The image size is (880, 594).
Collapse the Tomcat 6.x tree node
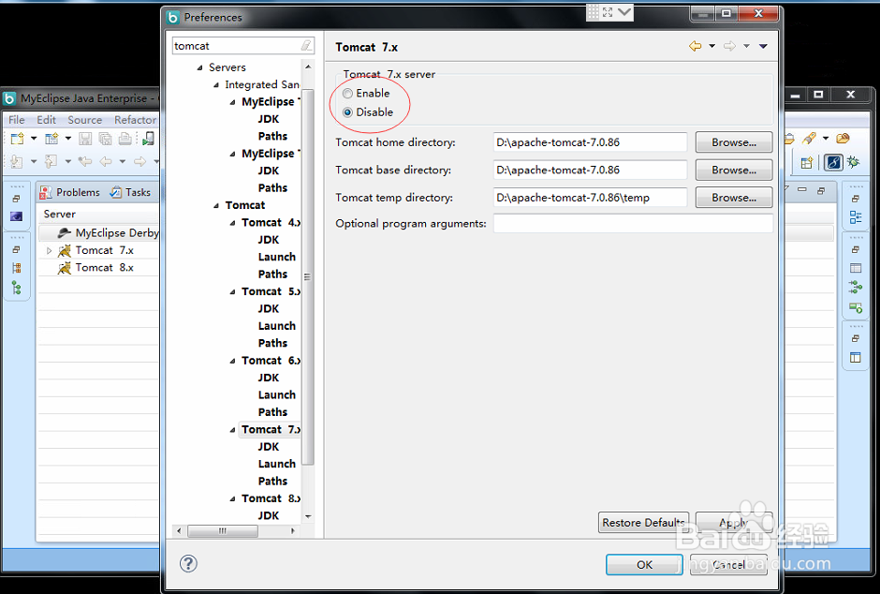[232, 362]
